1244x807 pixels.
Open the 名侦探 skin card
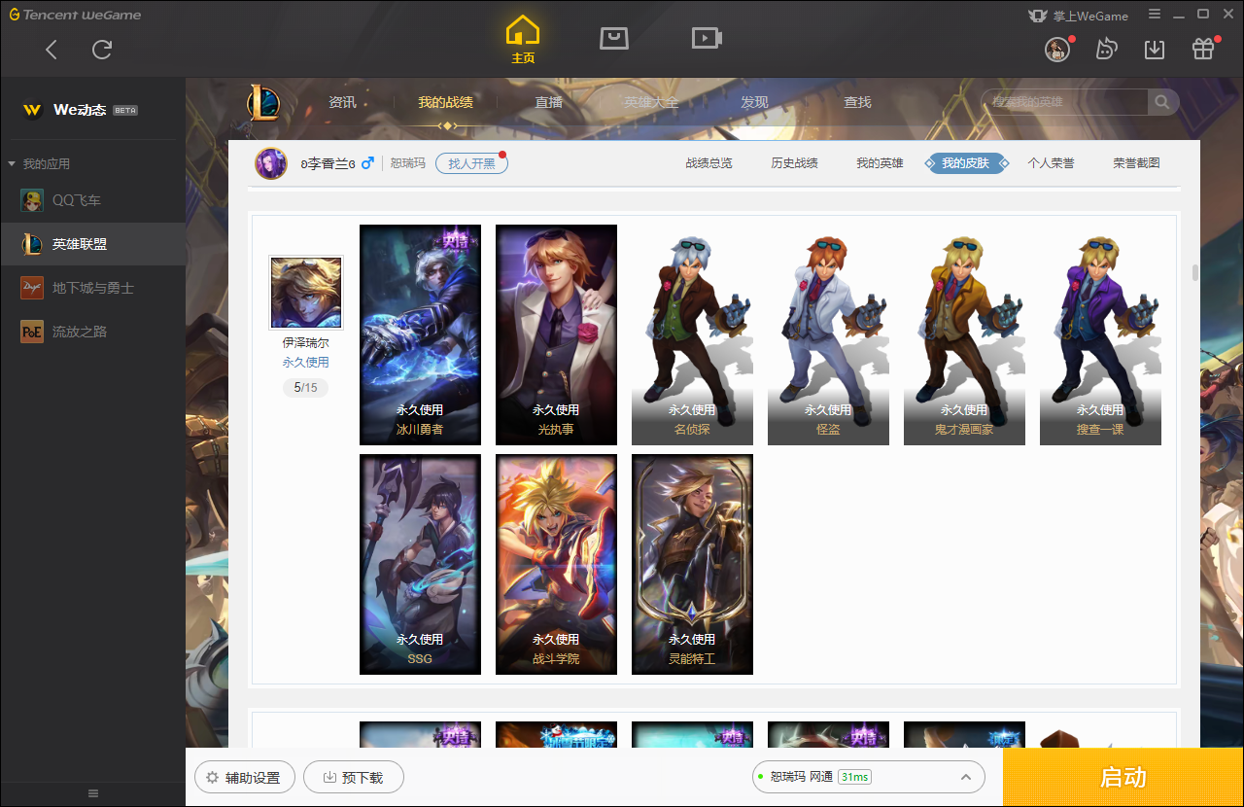click(692, 334)
